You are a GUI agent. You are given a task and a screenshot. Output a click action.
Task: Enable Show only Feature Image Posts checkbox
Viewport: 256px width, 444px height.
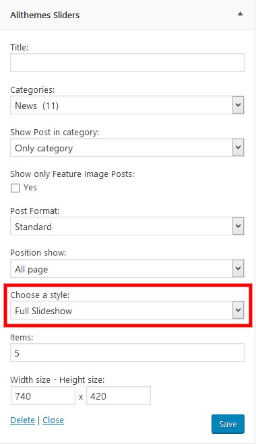coord(15,188)
